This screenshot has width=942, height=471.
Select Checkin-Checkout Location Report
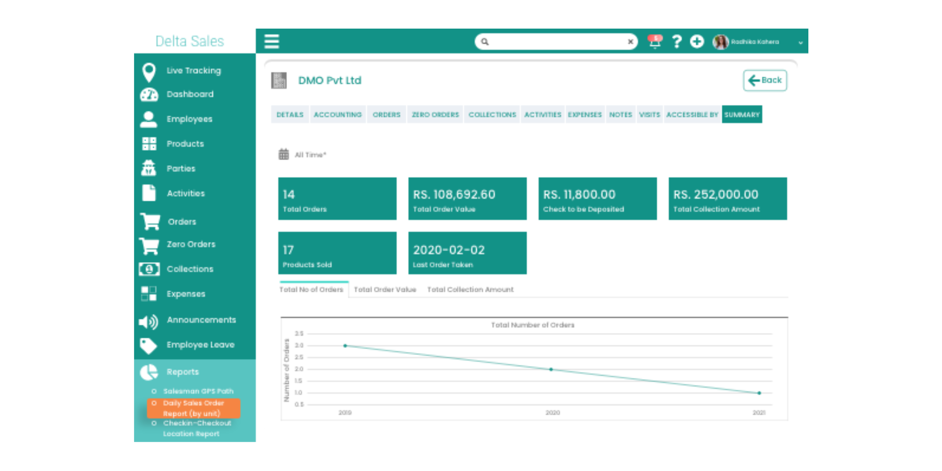point(196,428)
